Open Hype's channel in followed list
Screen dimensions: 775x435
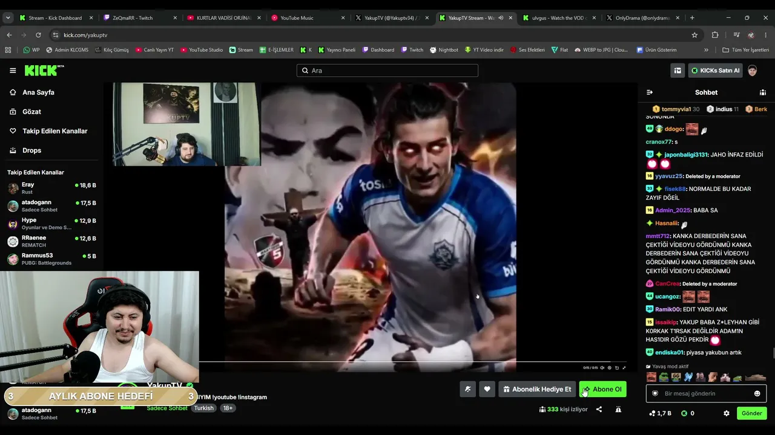click(x=51, y=224)
